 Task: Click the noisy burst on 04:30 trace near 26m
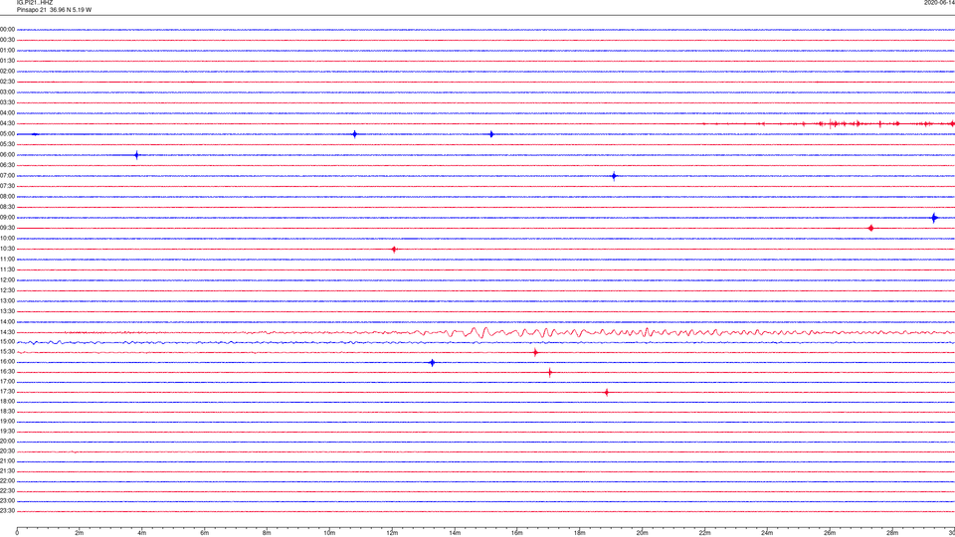point(832,124)
